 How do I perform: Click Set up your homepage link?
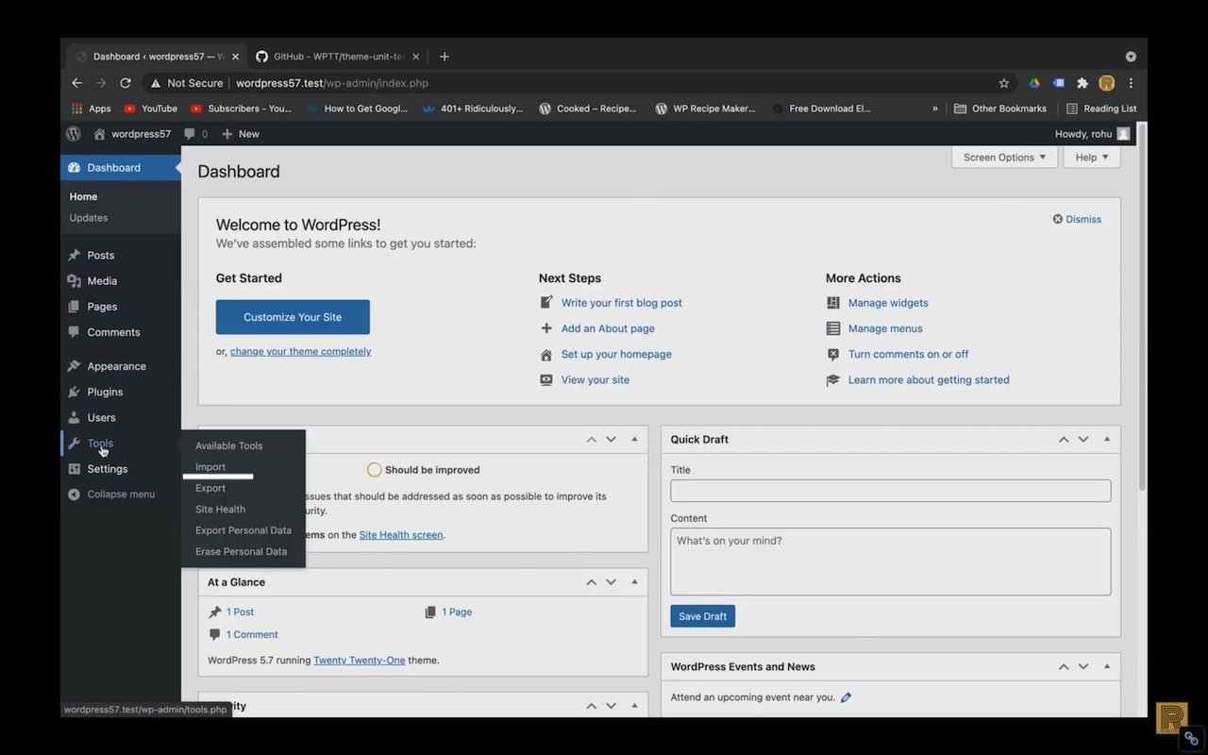tap(616, 354)
